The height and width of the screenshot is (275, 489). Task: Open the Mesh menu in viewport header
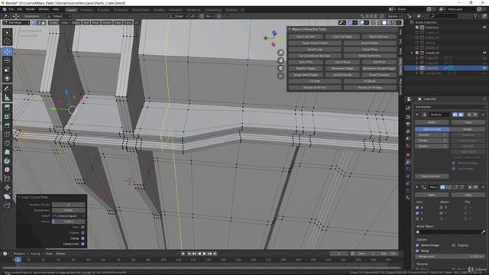click(x=96, y=23)
